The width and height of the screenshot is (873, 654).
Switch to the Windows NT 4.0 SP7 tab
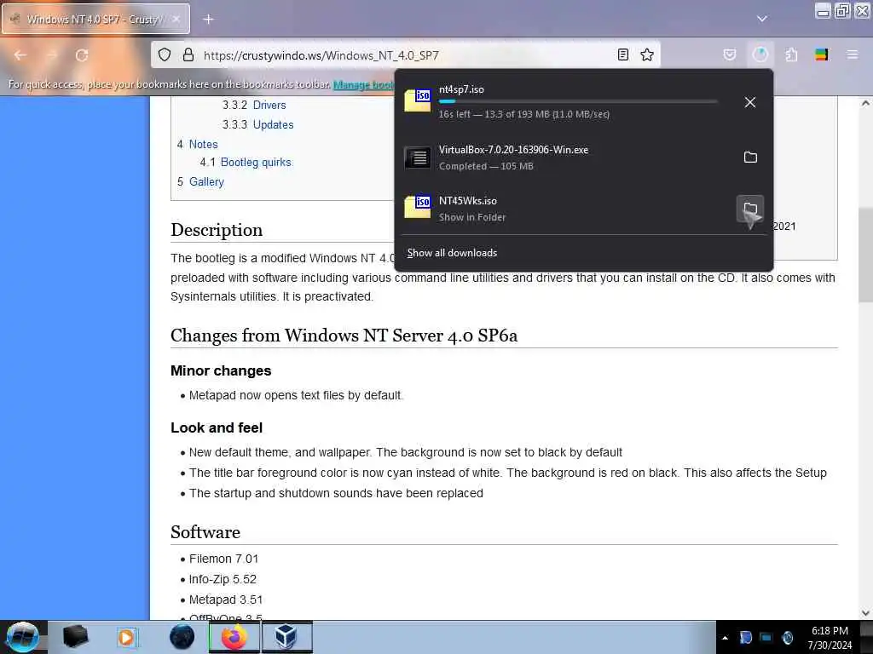(95, 20)
